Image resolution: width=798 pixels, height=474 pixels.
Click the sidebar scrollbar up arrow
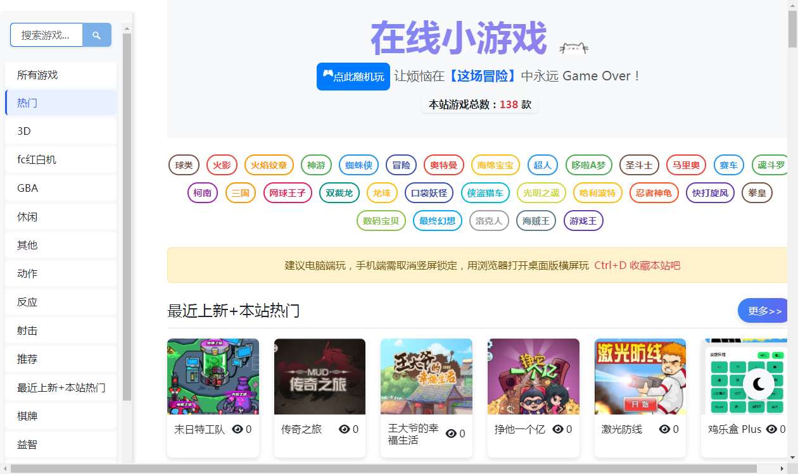[127, 28]
